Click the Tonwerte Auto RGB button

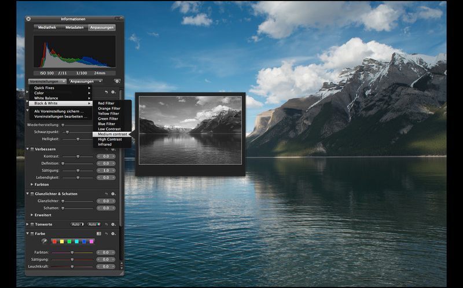[93, 224]
